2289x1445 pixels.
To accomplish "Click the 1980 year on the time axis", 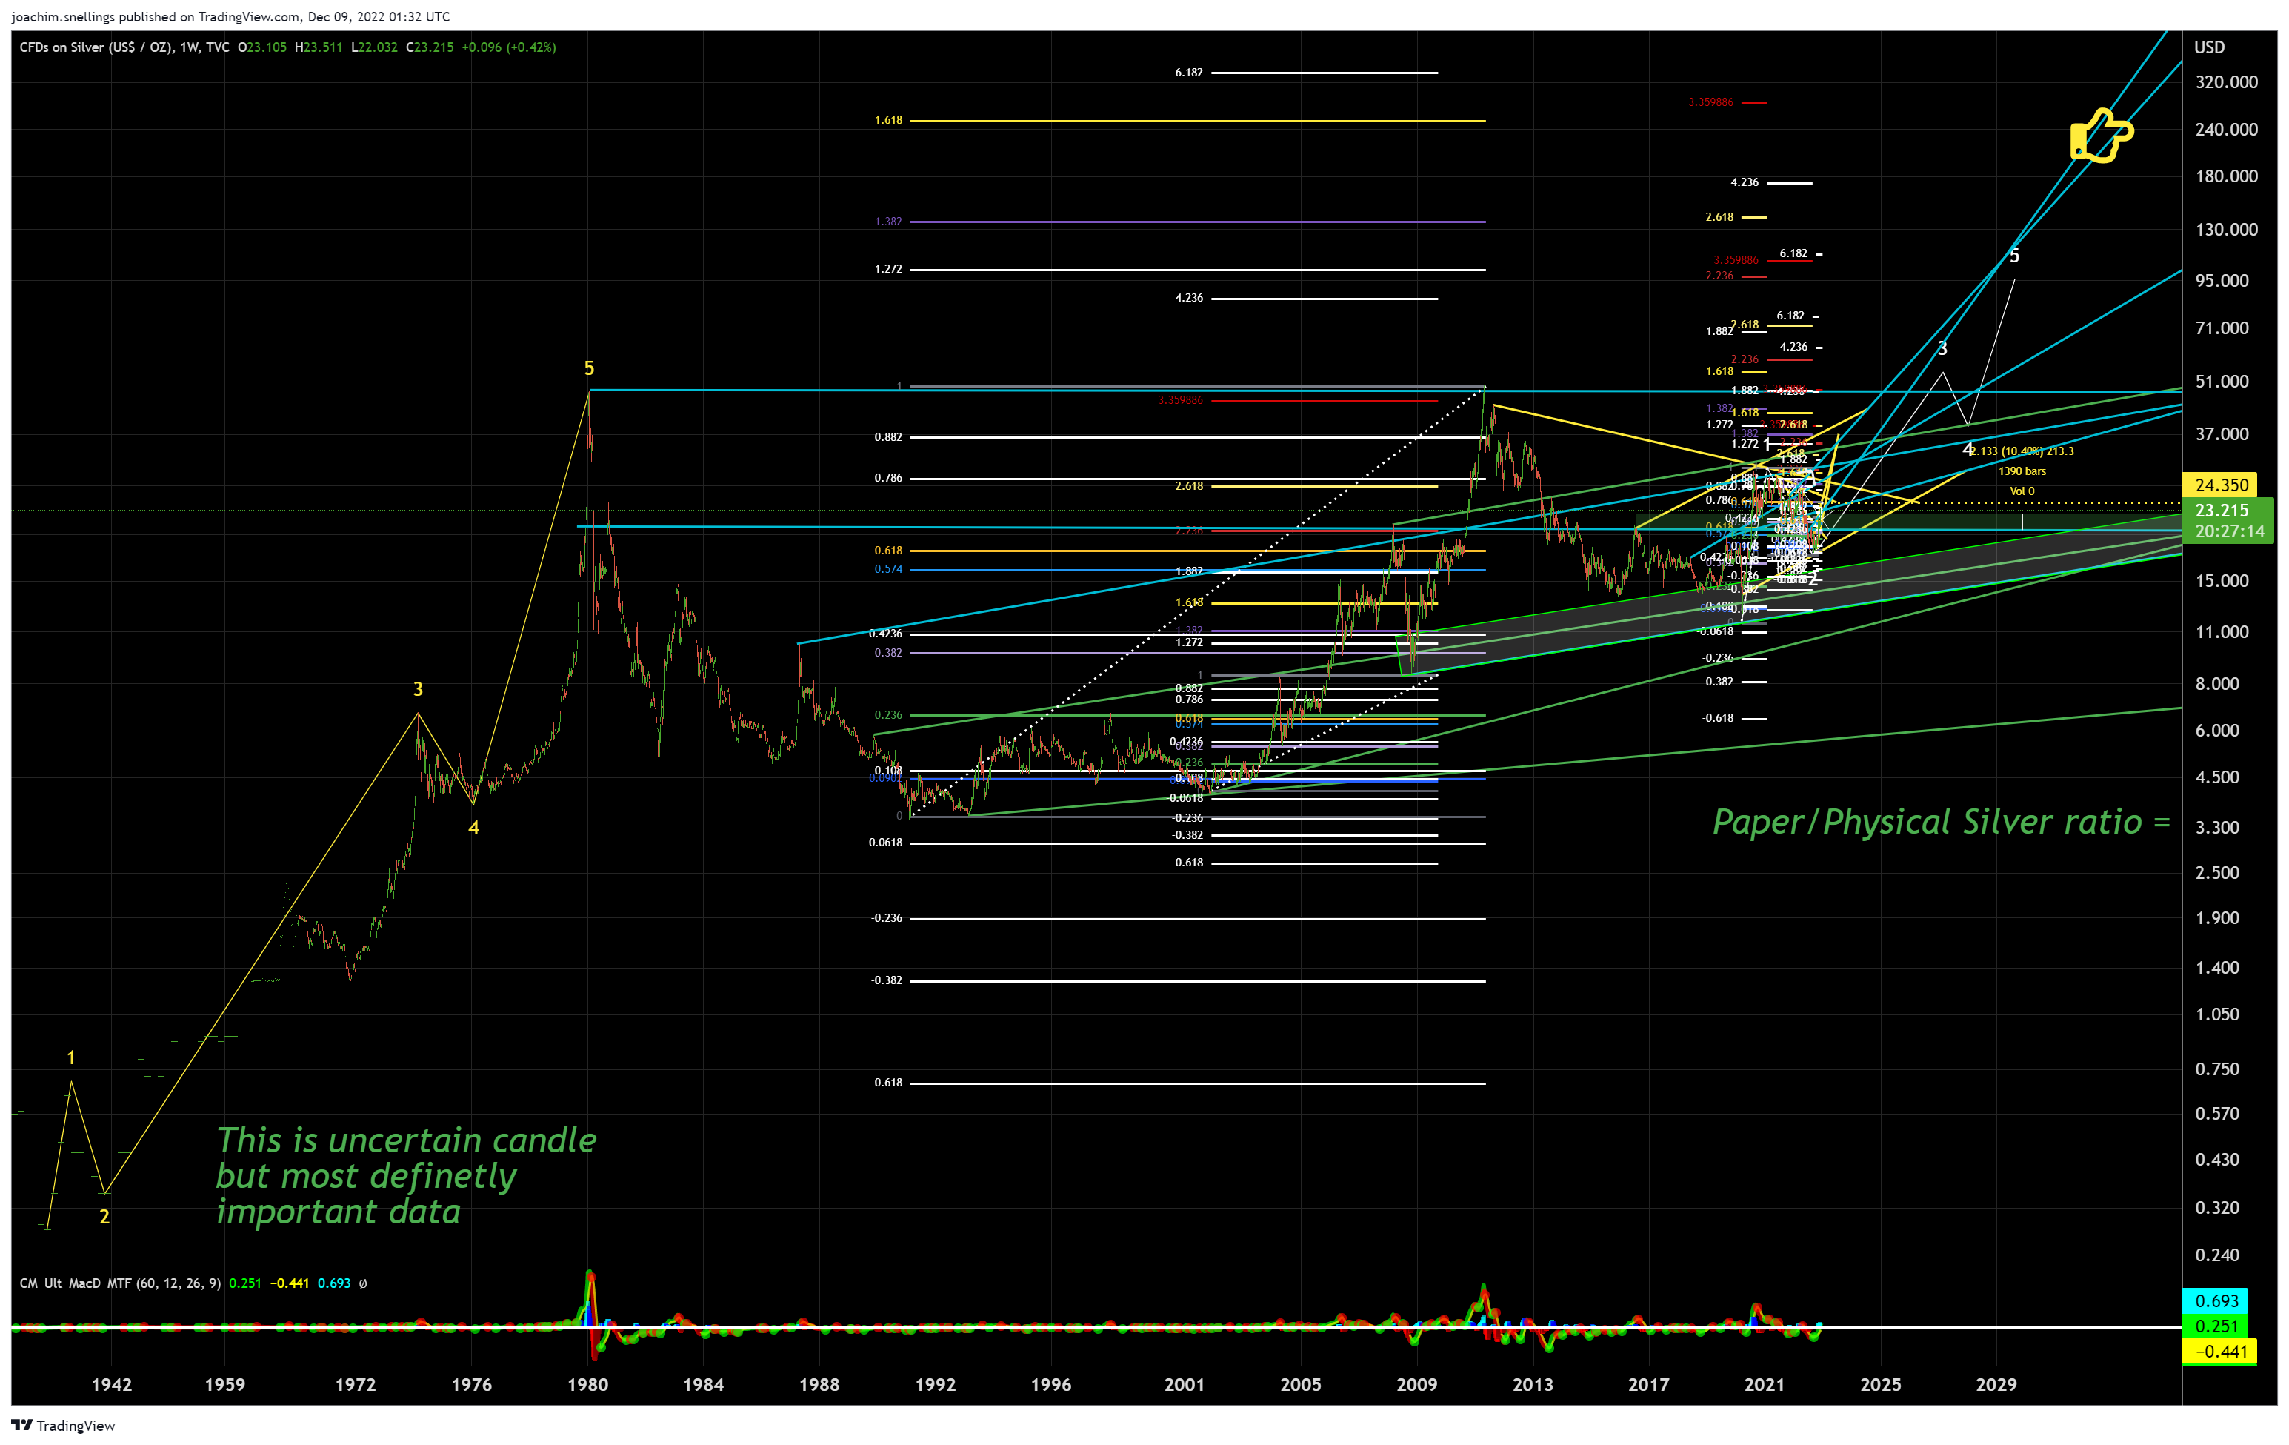I will click(x=587, y=1384).
